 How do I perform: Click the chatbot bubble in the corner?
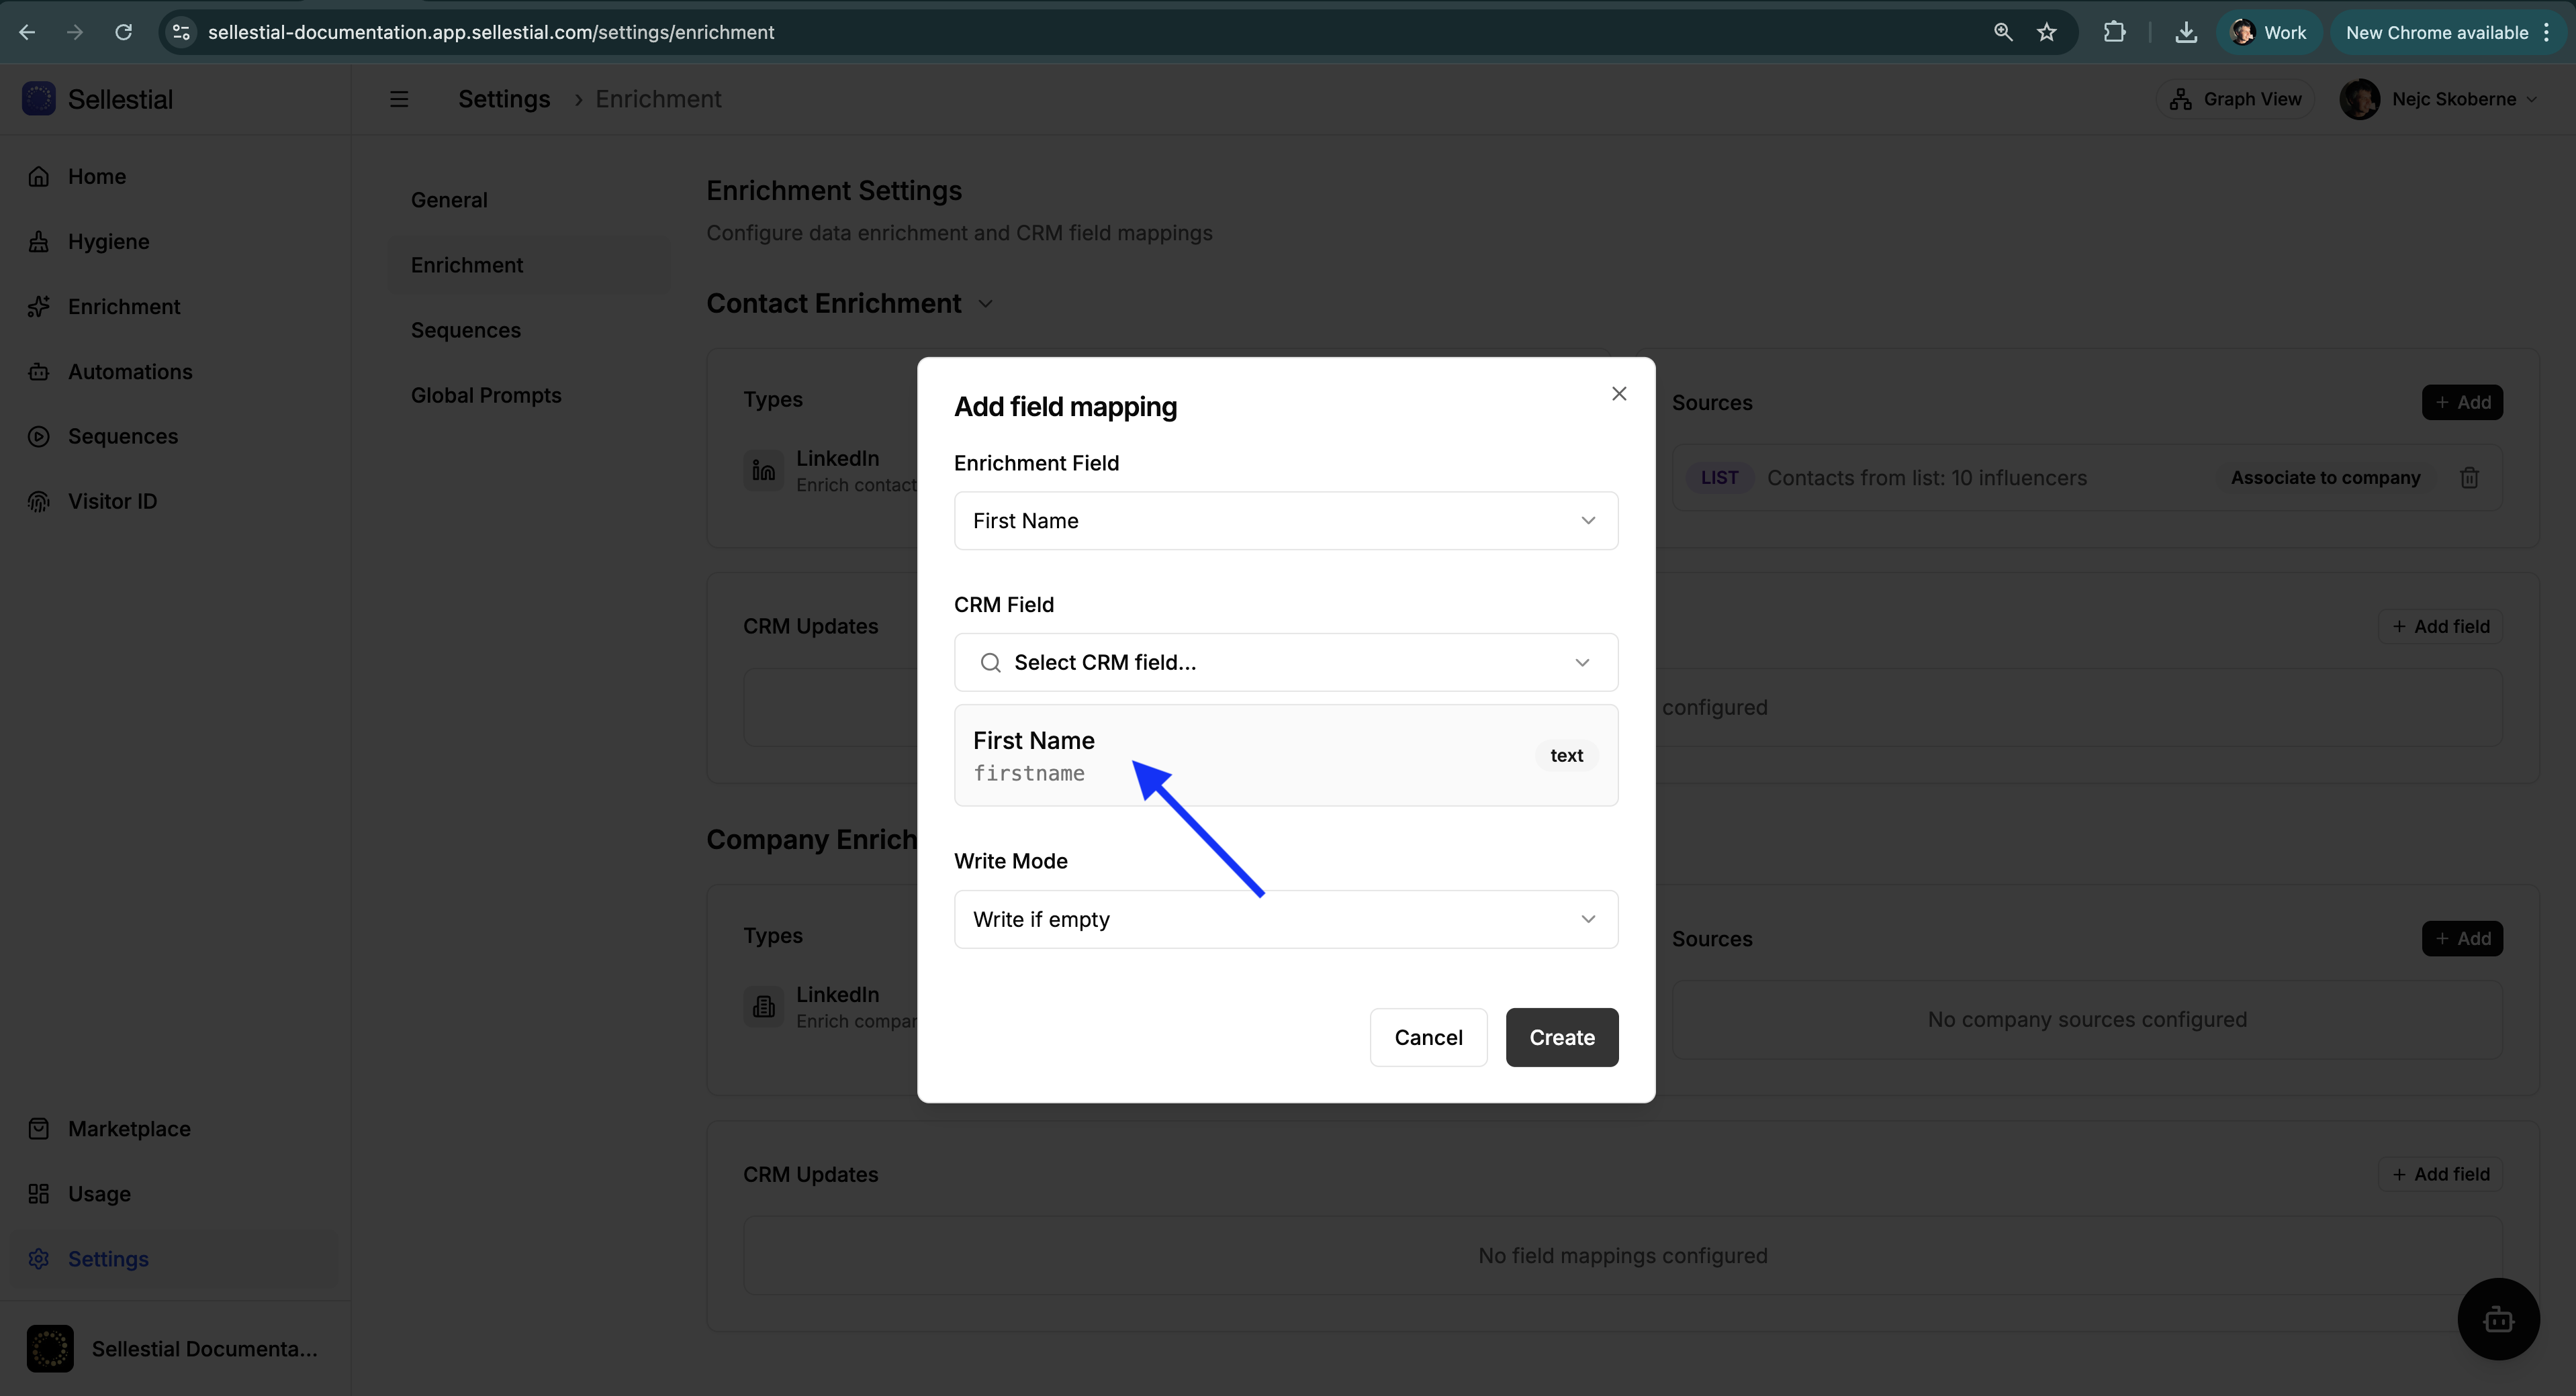(2498, 1319)
